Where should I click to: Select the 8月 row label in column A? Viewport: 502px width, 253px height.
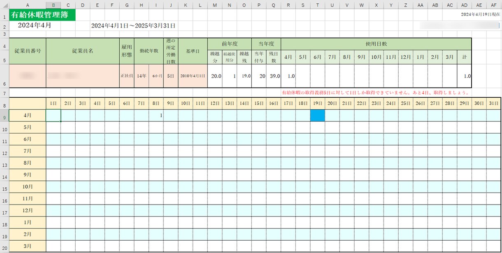(x=28, y=163)
